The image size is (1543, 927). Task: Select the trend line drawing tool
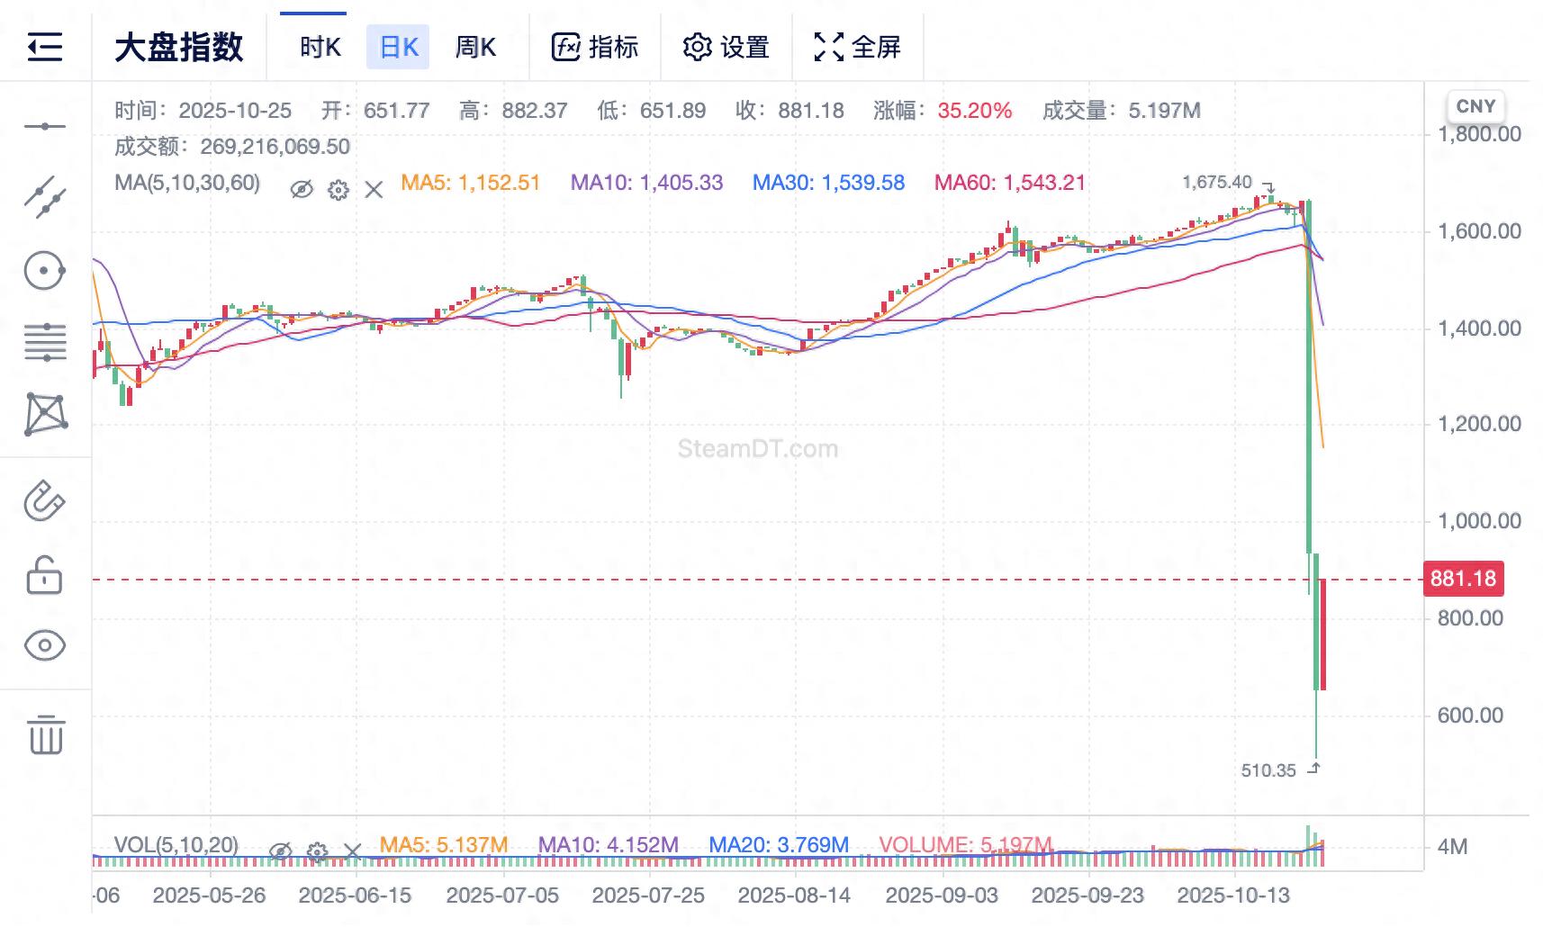pos(47,195)
